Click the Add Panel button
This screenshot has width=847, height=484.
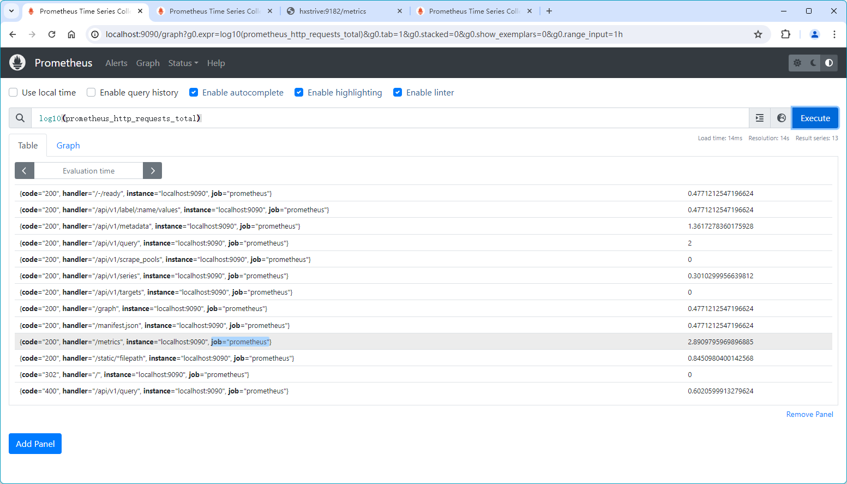(x=35, y=444)
